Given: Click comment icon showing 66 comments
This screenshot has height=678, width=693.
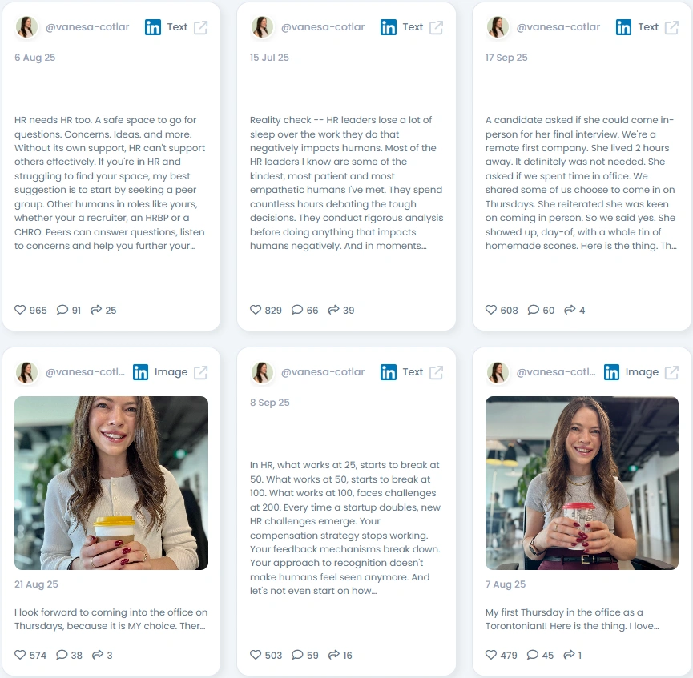Looking at the screenshot, I should pos(297,310).
